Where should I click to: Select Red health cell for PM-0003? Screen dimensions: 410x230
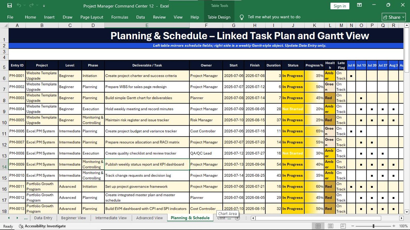point(330,98)
